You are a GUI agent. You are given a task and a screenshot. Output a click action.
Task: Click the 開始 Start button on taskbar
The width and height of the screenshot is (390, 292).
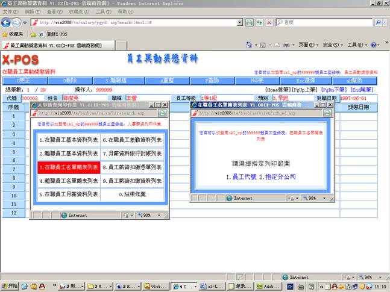click(10, 286)
